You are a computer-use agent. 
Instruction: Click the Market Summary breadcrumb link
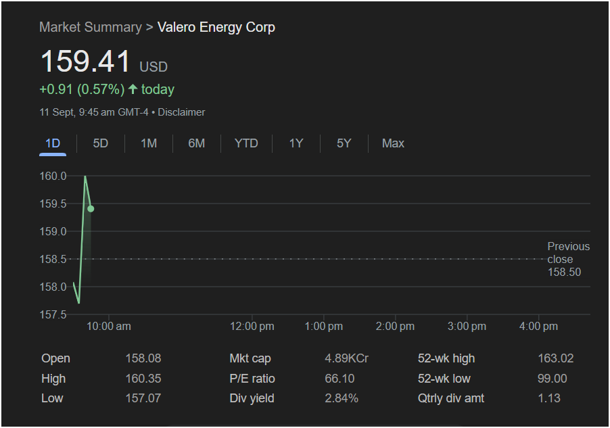coord(90,27)
